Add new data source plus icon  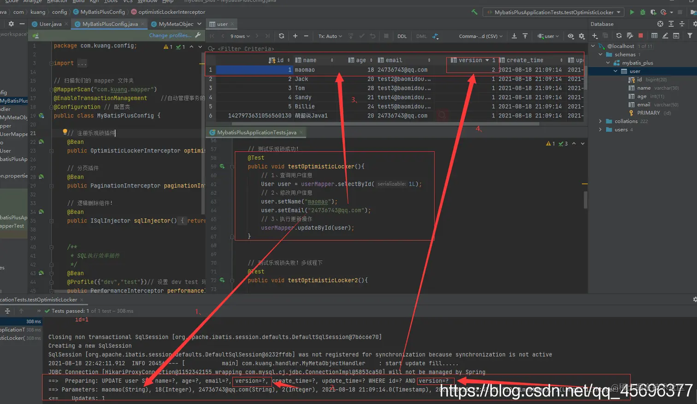(595, 35)
